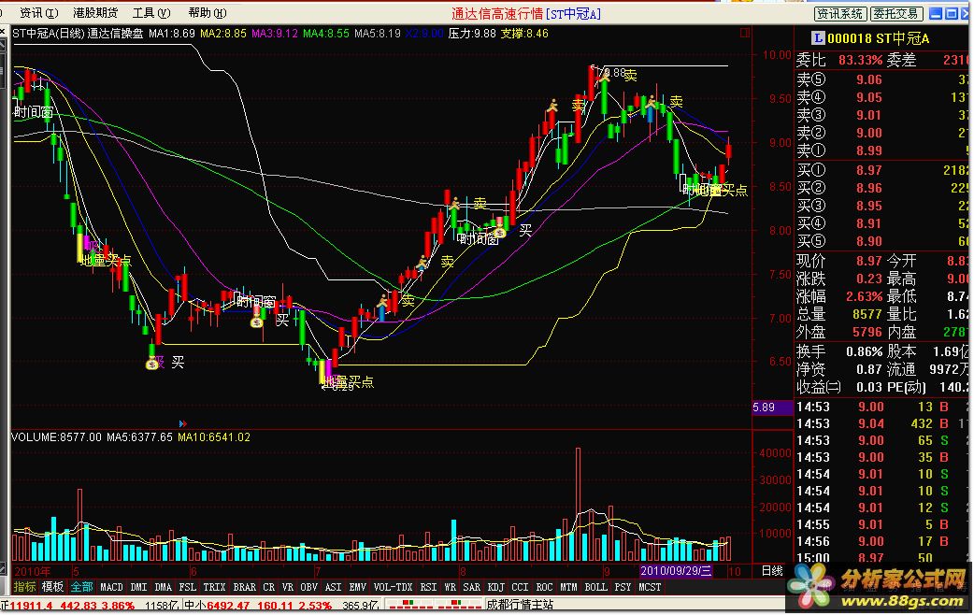Switch to the WR indicator

(x=451, y=587)
